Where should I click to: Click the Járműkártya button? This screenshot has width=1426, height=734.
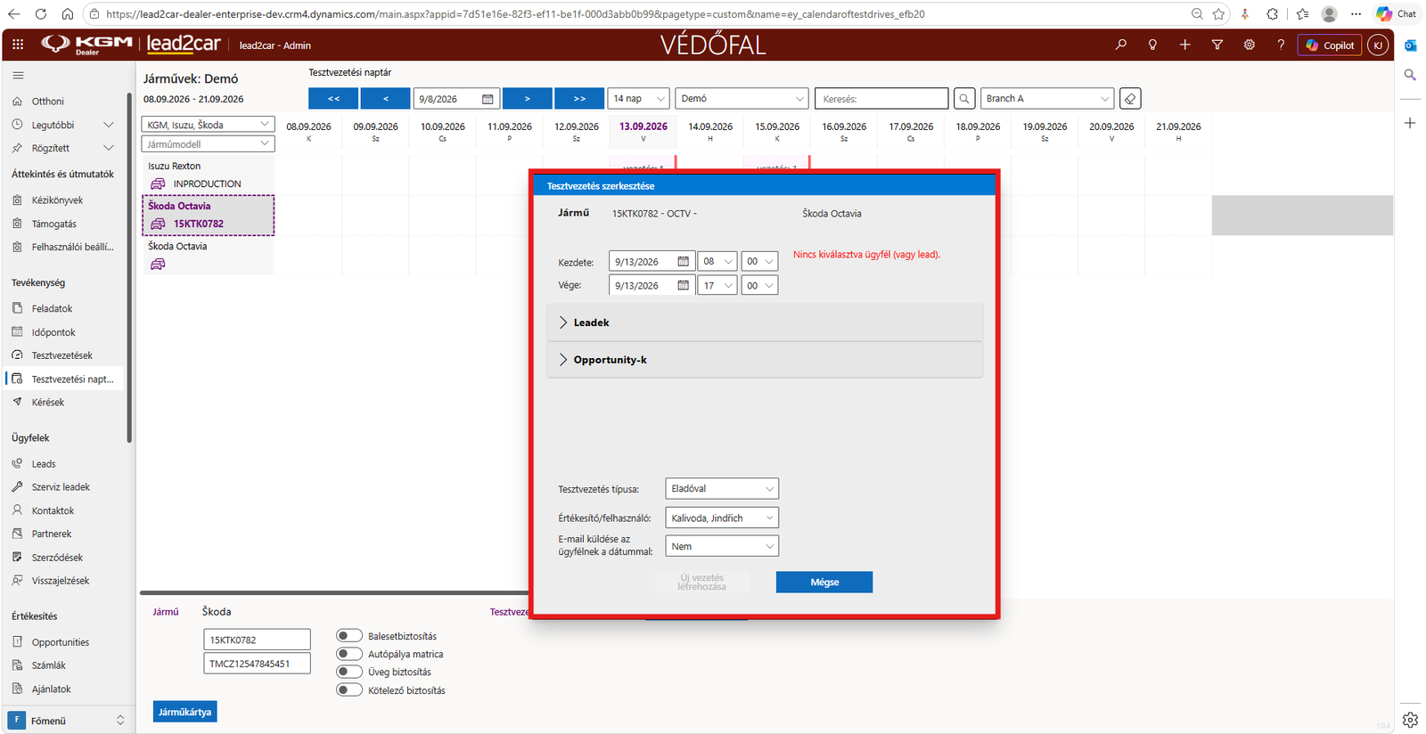[x=185, y=712]
